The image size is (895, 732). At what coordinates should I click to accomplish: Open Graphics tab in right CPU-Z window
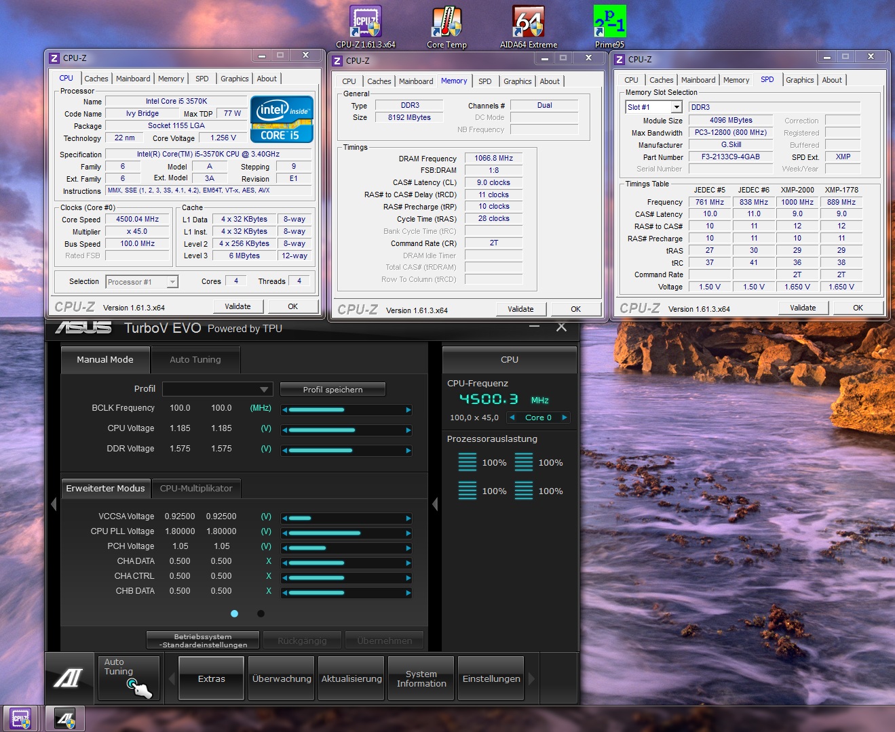click(799, 80)
